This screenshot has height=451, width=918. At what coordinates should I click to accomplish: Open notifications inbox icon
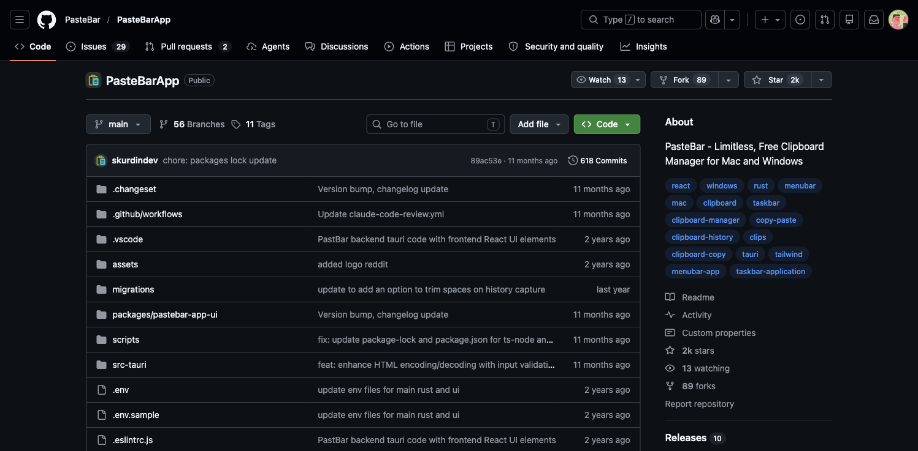pos(874,20)
